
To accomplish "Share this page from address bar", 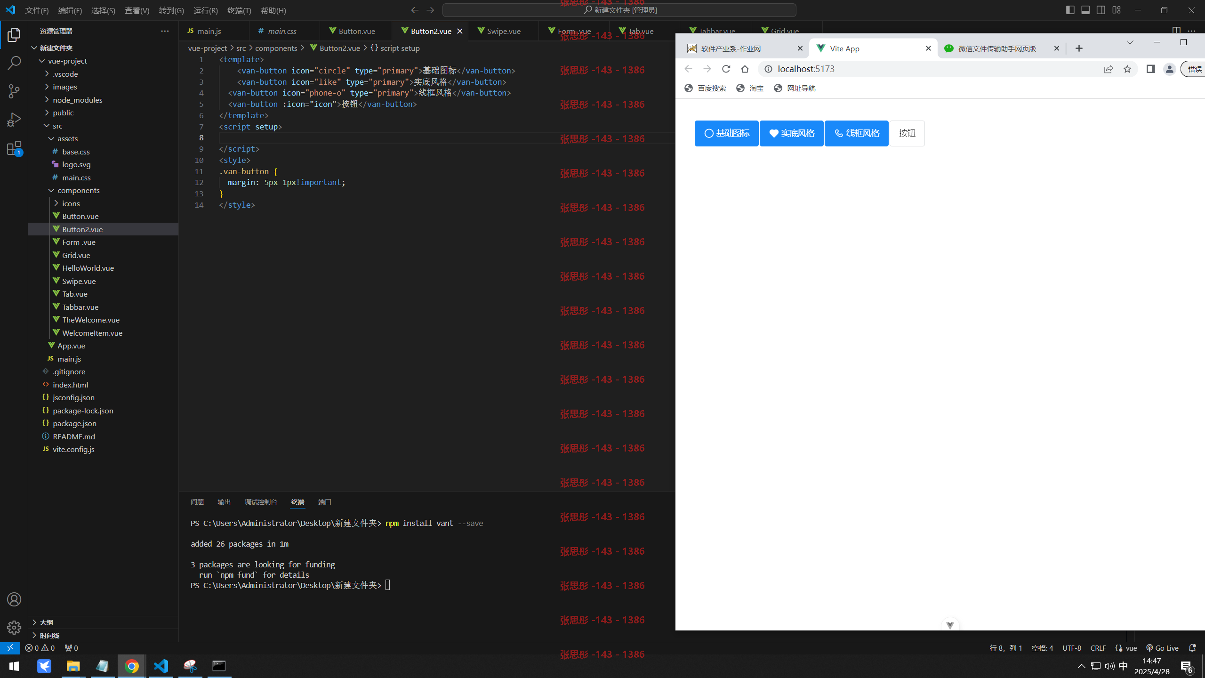I will click(x=1109, y=69).
